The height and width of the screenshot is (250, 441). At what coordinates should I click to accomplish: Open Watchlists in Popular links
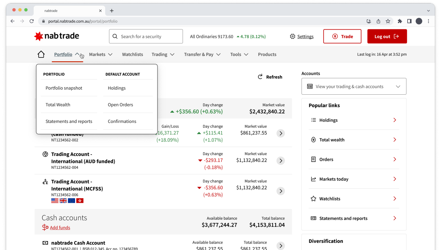pos(354,199)
